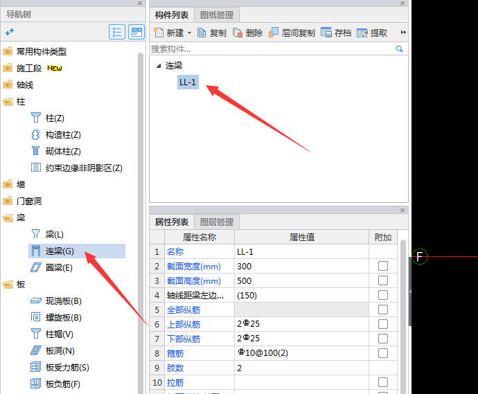478x394 pixels.
Task: Click the panel collapse handle beside canvas
Action: tap(410, 292)
